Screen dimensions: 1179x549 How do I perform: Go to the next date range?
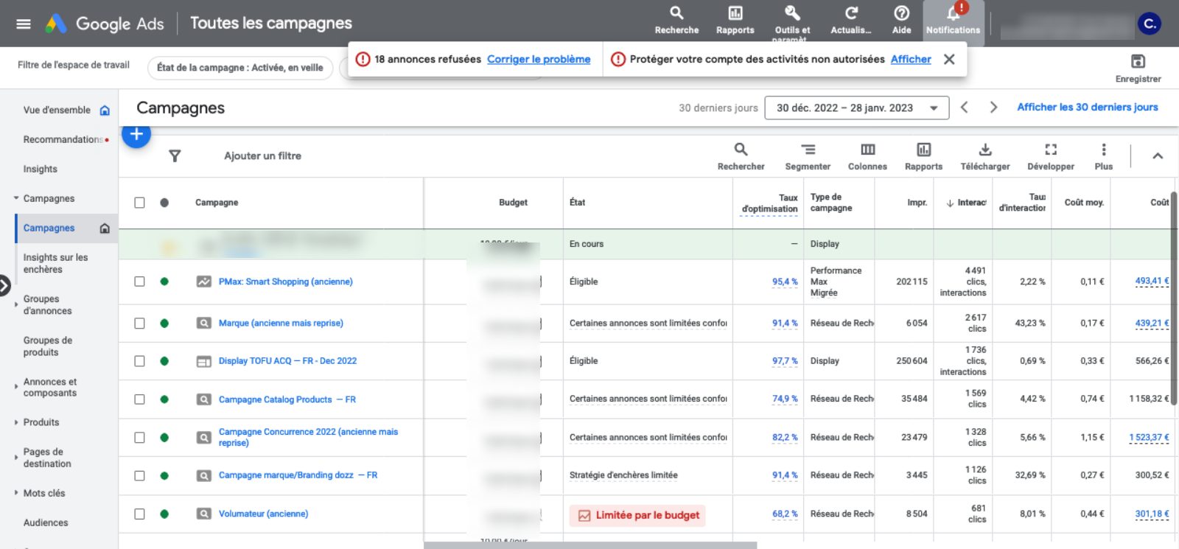(993, 108)
